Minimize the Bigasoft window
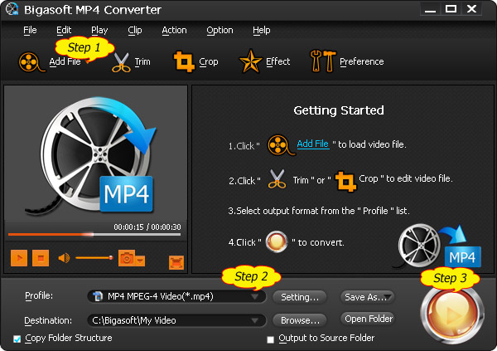 [431, 9]
